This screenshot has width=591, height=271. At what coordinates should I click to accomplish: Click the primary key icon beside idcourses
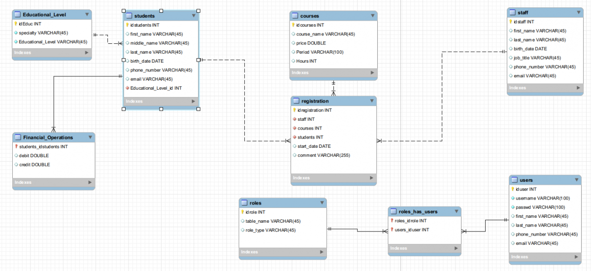(293, 25)
